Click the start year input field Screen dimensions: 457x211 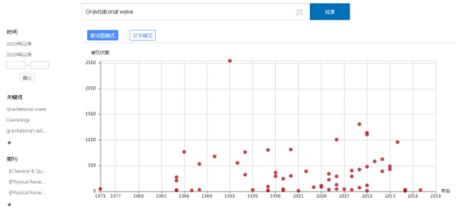pos(16,65)
